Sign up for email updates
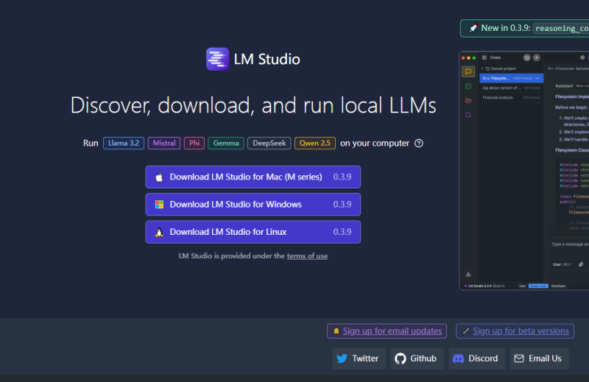The image size is (589, 382). [387, 331]
